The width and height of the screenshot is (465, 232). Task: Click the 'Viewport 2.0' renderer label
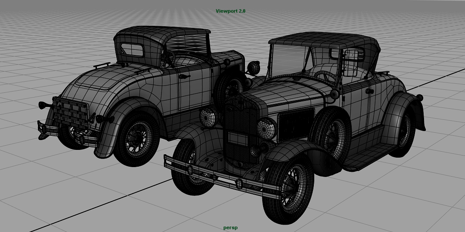(230, 11)
